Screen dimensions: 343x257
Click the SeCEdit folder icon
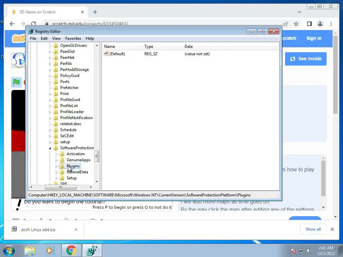(x=56, y=136)
